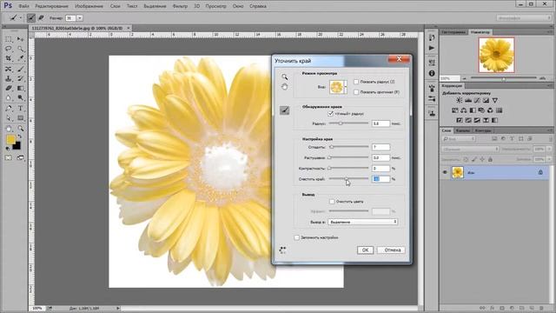Select the Eraser tool
556x313 pixels.
(9, 88)
